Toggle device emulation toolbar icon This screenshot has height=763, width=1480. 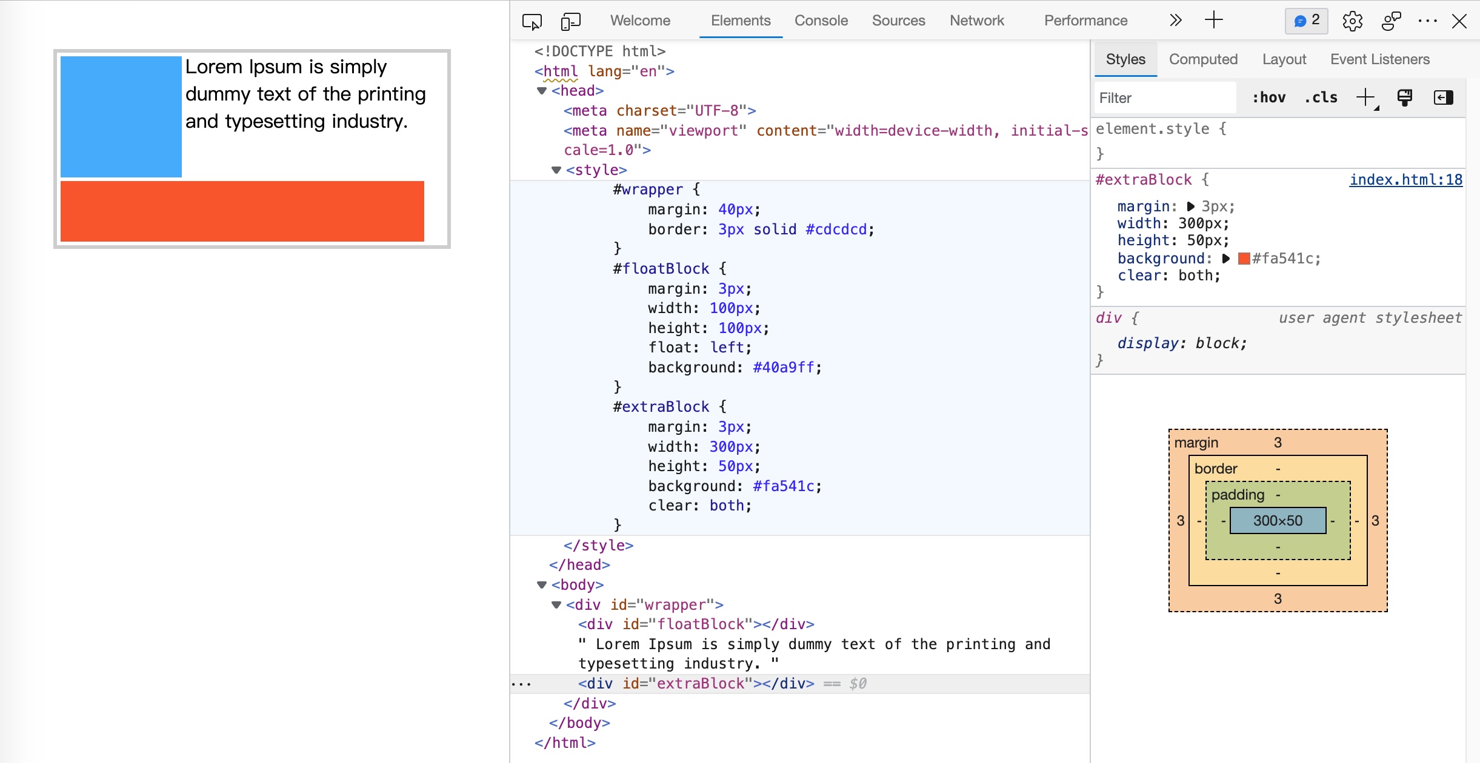[x=570, y=22]
